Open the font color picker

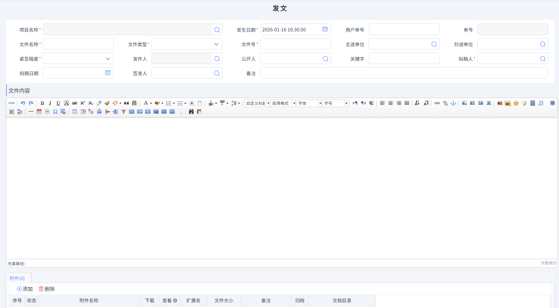(x=146, y=103)
